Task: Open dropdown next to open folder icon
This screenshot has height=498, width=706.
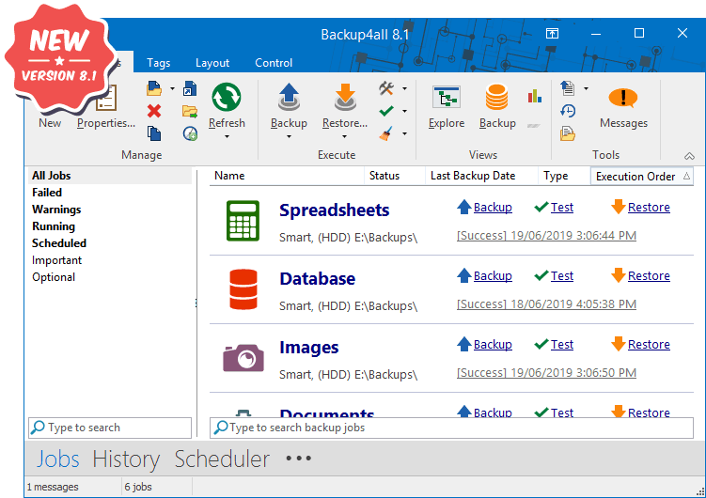Action: pos(172,88)
